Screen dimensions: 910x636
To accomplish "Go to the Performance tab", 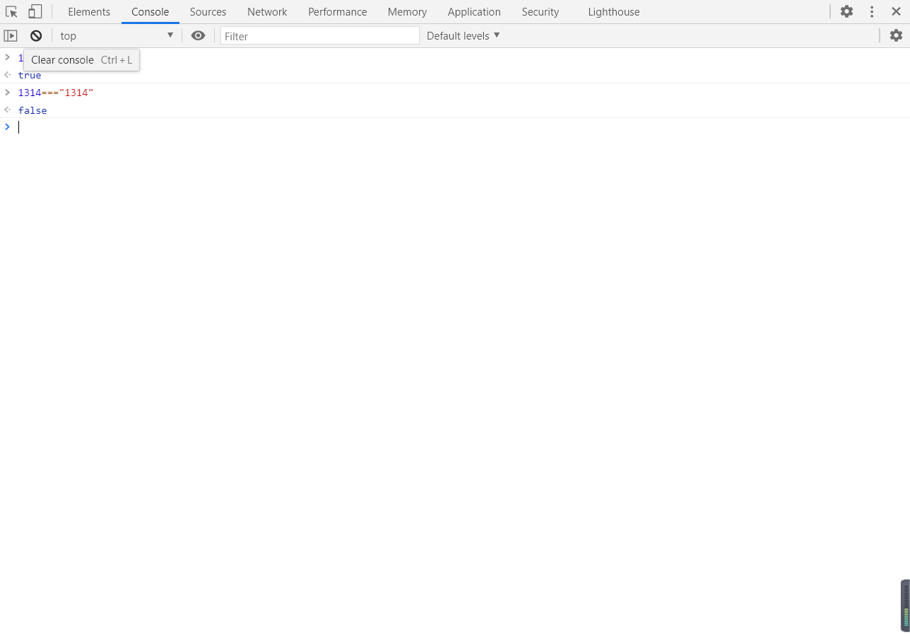I will pos(338,12).
